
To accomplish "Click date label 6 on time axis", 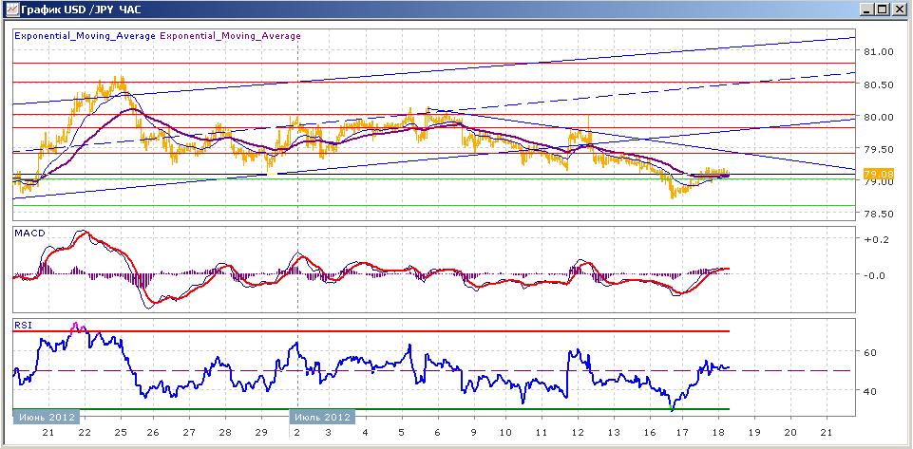I will [438, 433].
